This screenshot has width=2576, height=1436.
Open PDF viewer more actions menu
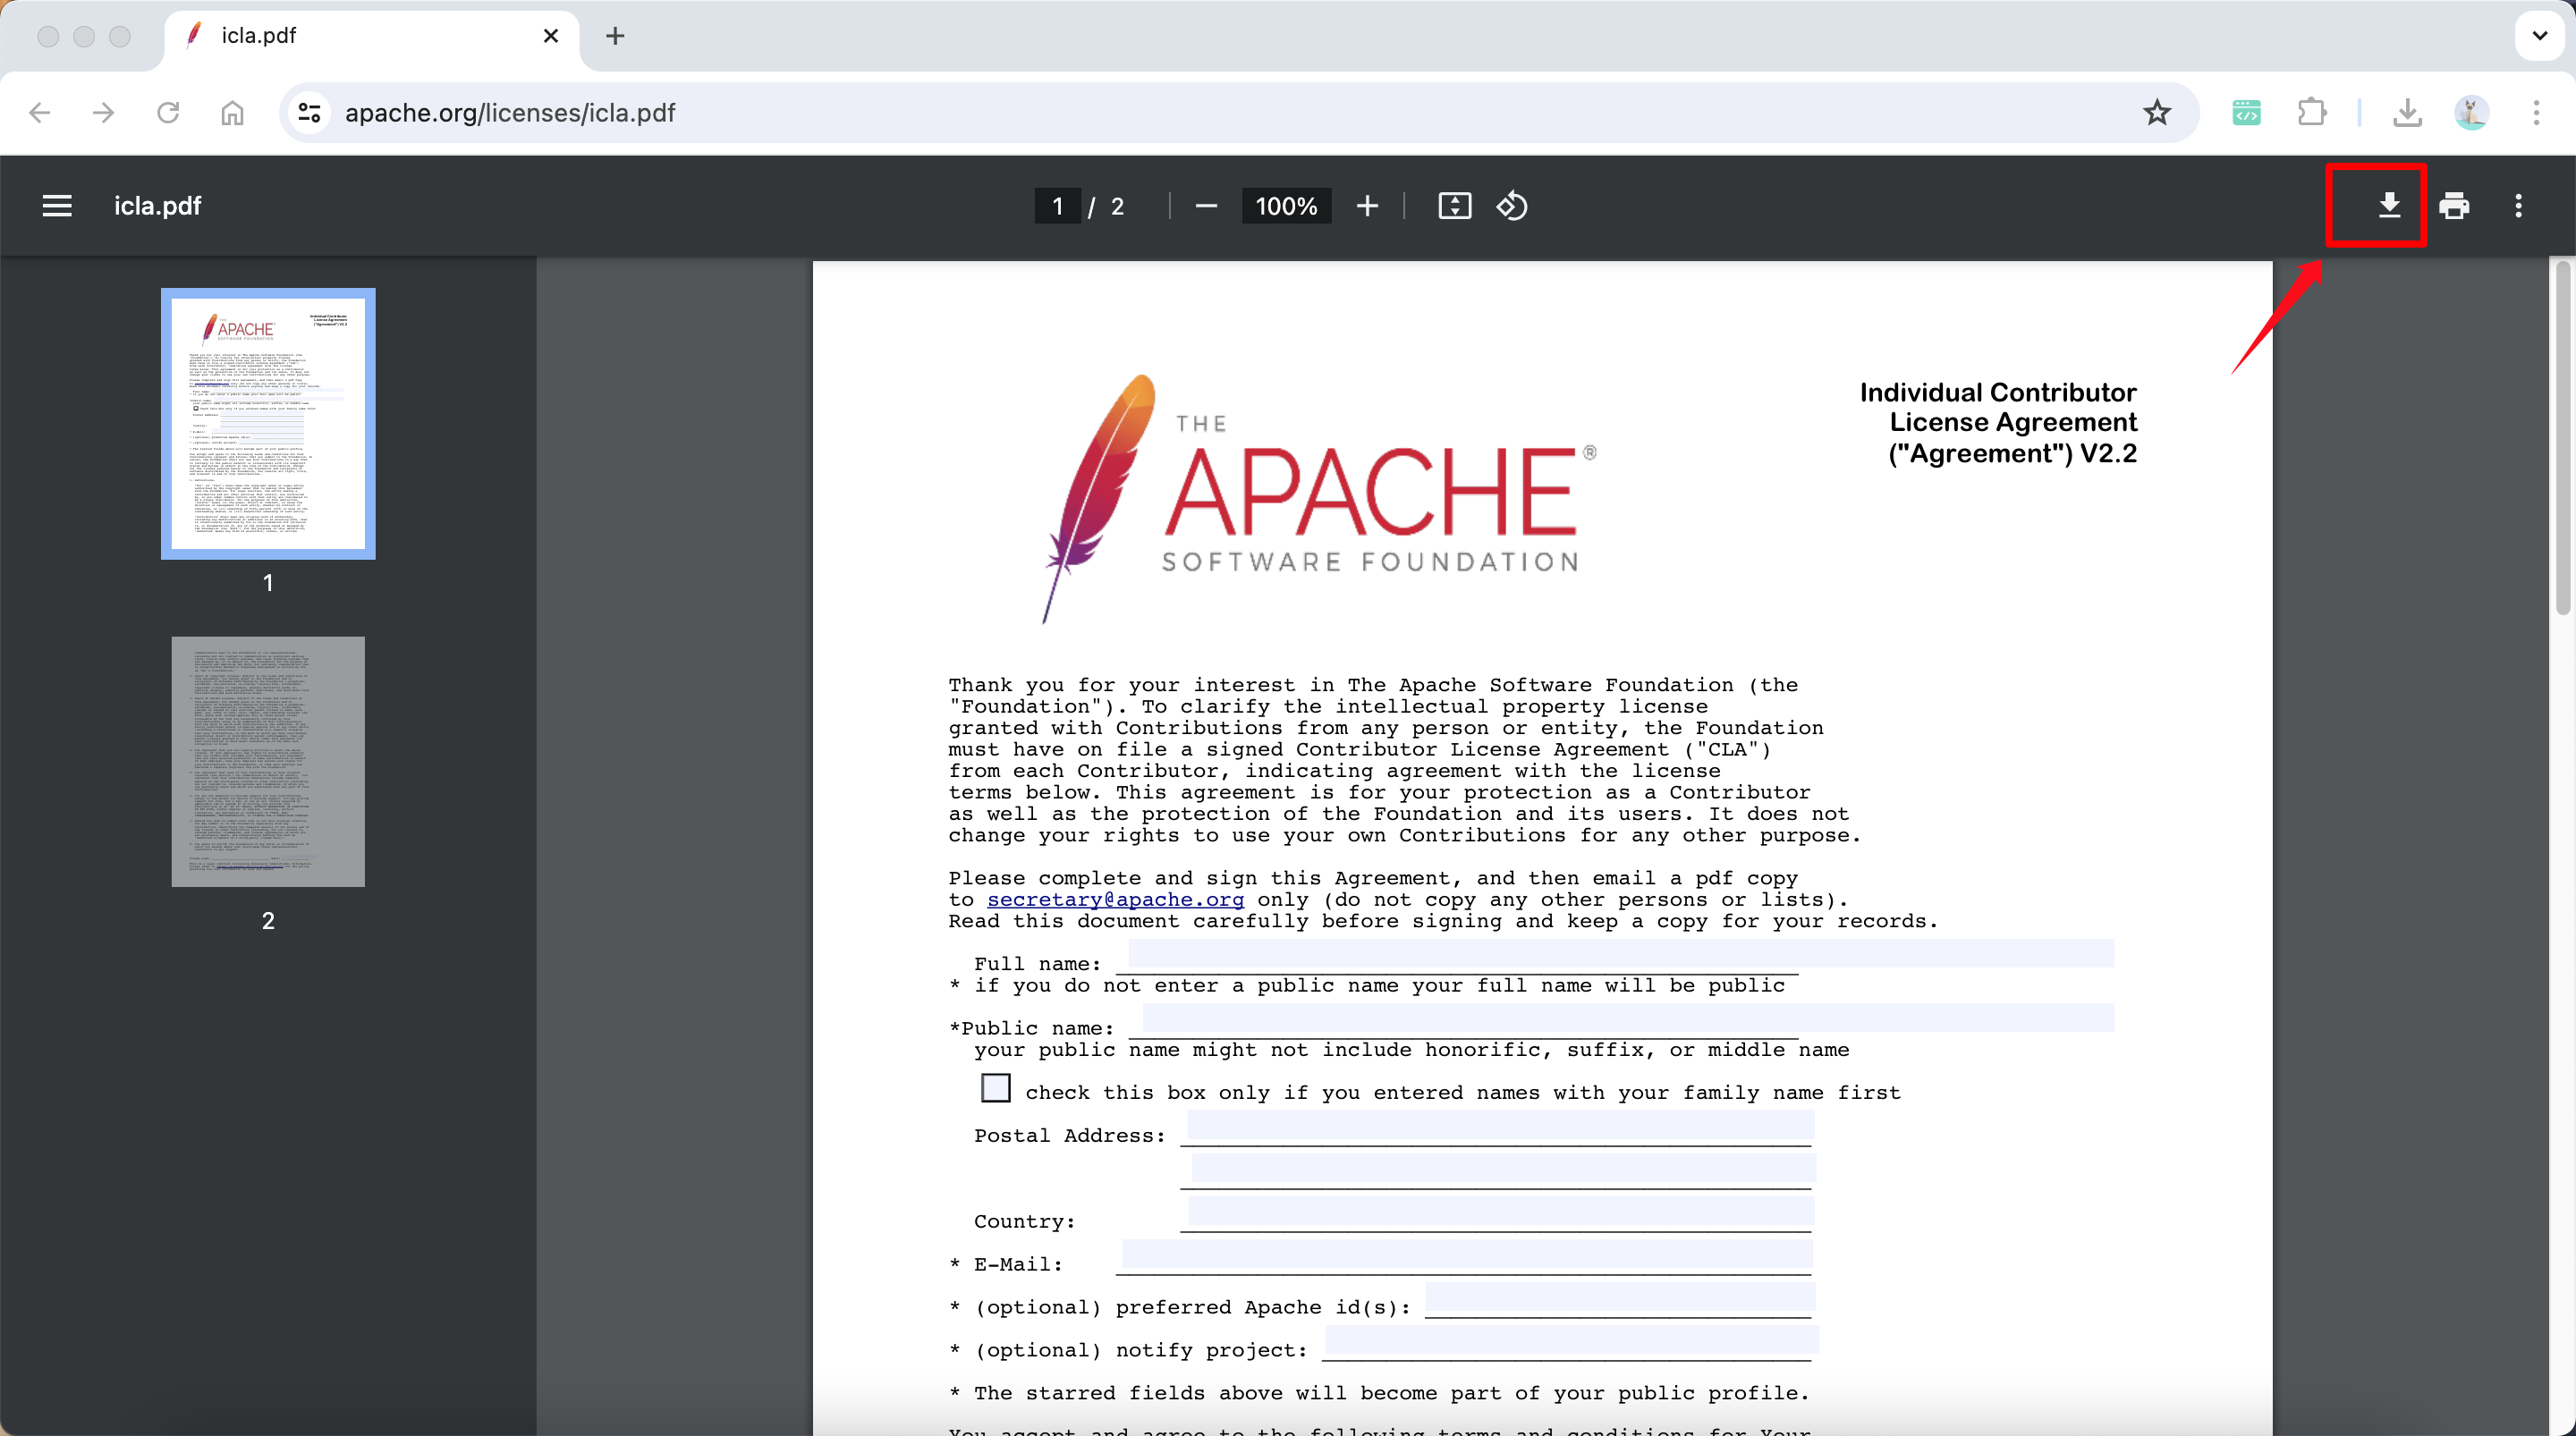point(2518,206)
